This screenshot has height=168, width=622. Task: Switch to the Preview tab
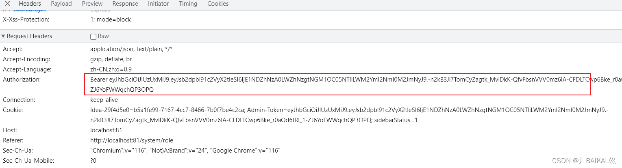[x=92, y=4]
